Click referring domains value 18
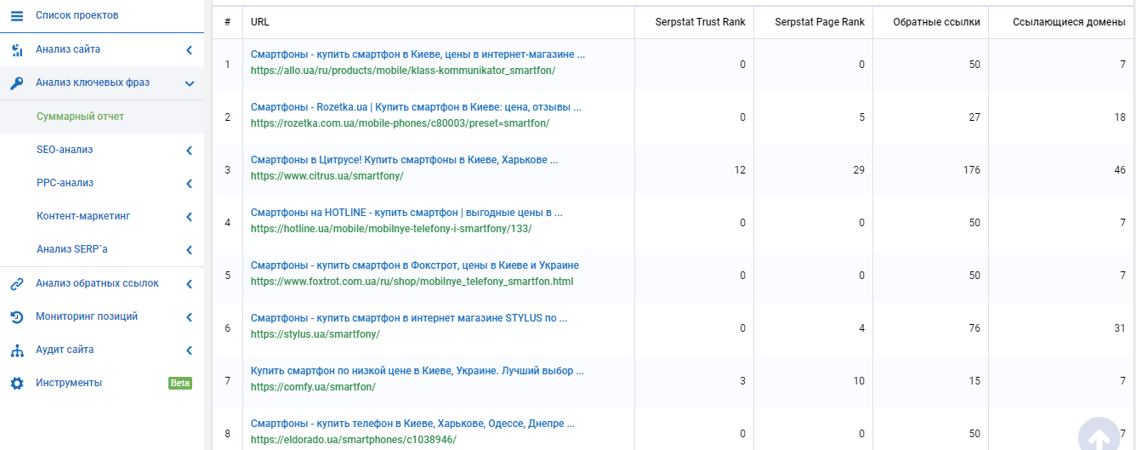Screen dimensions: 1136x450 click(x=1120, y=117)
